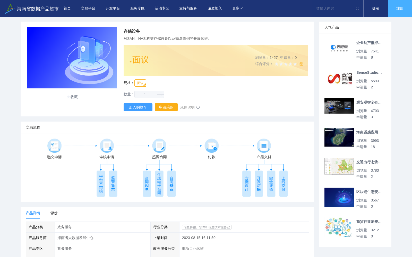Click the 签署合同 step icon
The image size is (412, 257).
(159, 146)
